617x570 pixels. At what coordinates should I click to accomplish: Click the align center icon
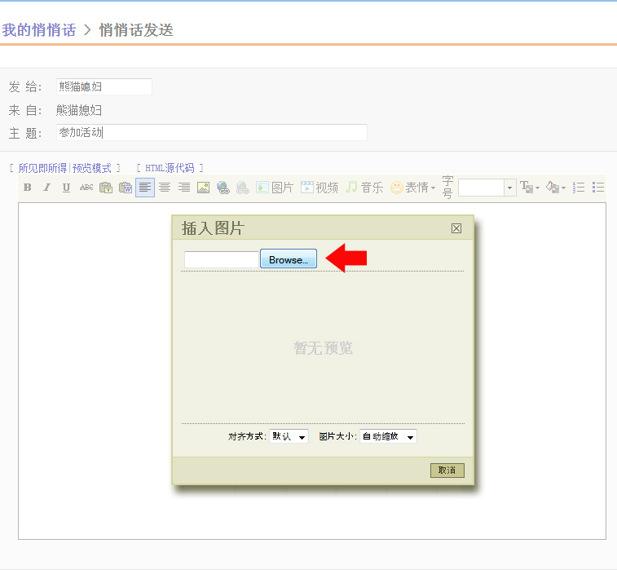click(165, 188)
